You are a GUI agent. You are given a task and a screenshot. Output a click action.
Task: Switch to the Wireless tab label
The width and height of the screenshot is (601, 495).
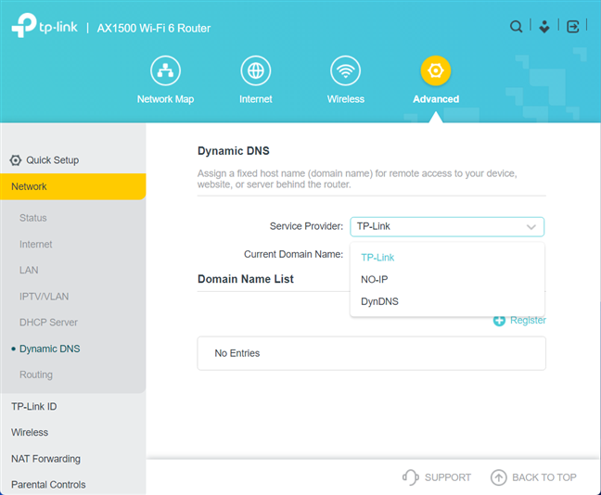tap(345, 99)
